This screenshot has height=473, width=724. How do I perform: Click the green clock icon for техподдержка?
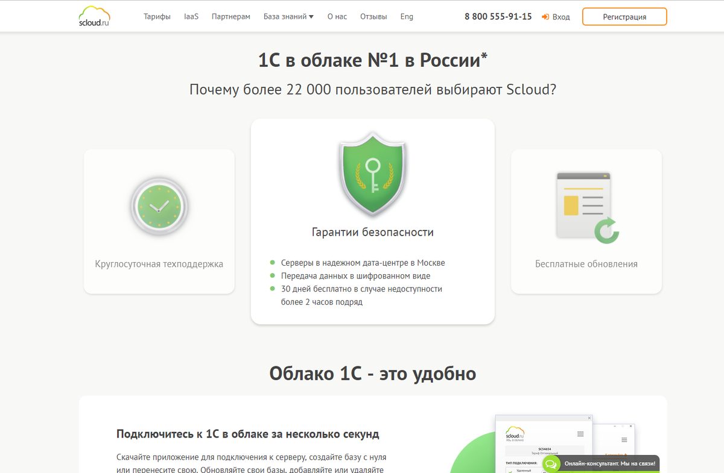click(x=158, y=205)
